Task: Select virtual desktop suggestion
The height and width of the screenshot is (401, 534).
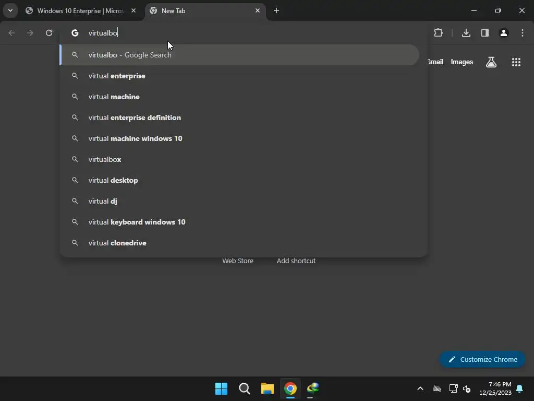Action: click(239, 180)
